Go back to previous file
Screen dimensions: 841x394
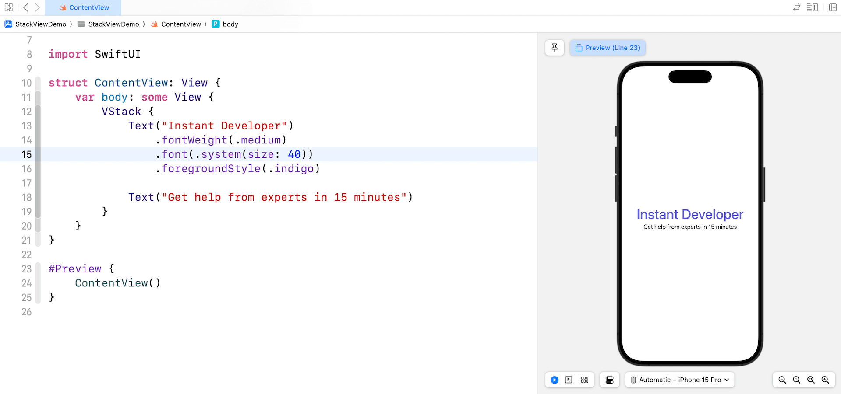coord(26,7)
